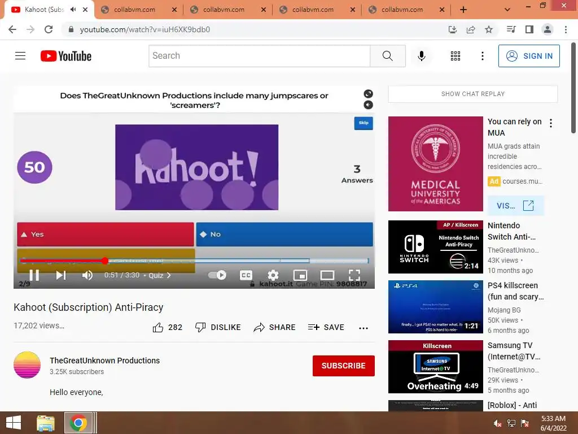The height and width of the screenshot is (434, 578).
Task: Open the tab search dropdown arrow
Action: click(507, 10)
